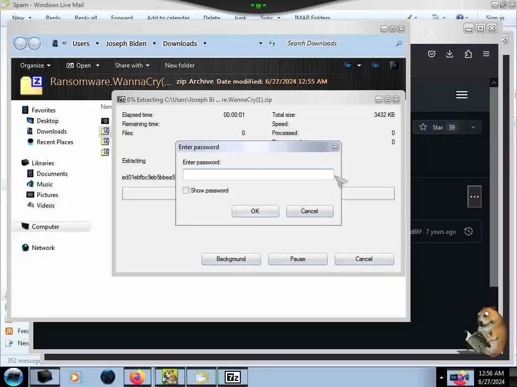Viewport: 517px width, 387px height.
Task: Open the Documents library
Action: click(52, 174)
